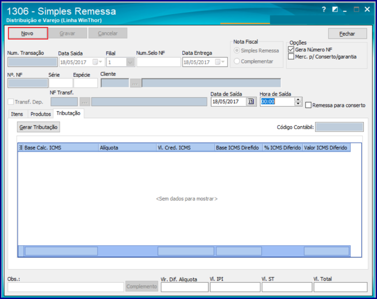This screenshot has width=377, height=299.
Task: Open NF Transf. lookup ellipsis button
Action: coord(85,102)
